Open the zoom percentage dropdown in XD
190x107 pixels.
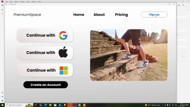point(188,5)
